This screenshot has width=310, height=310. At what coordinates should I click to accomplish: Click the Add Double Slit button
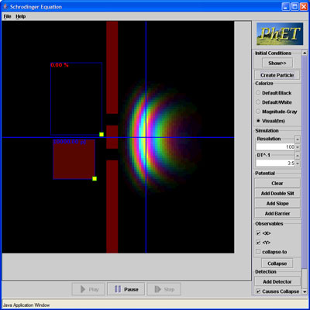(x=277, y=193)
